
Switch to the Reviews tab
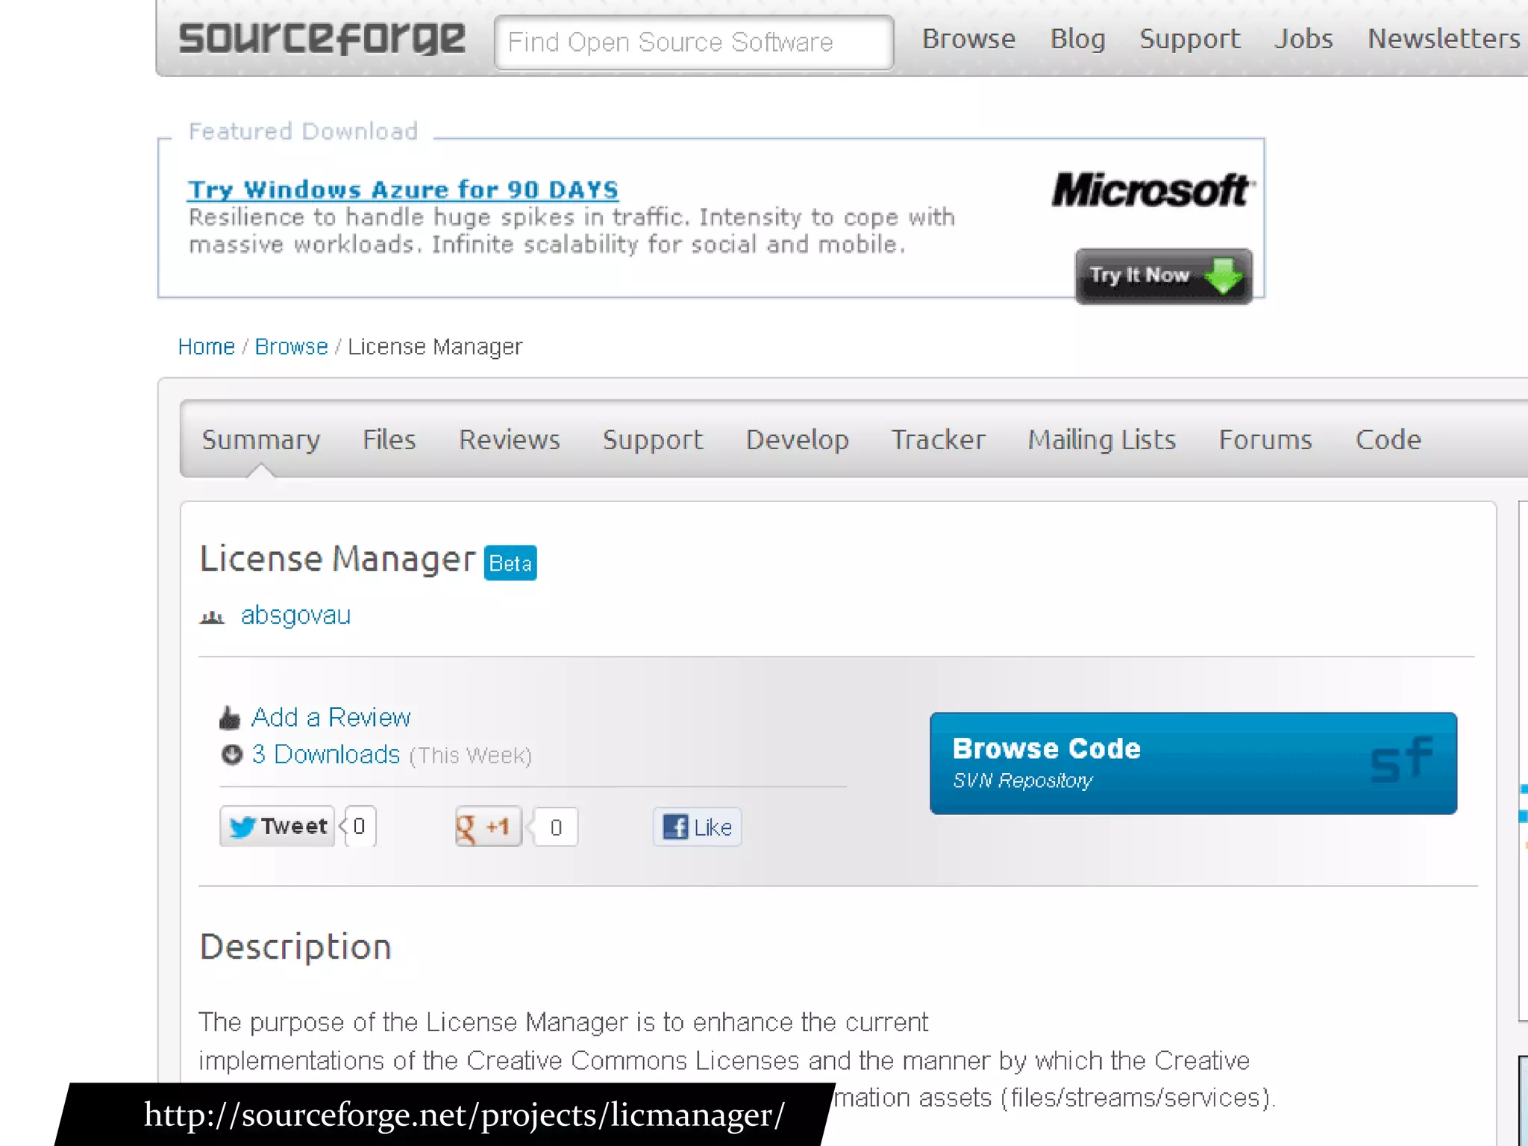tap(510, 439)
